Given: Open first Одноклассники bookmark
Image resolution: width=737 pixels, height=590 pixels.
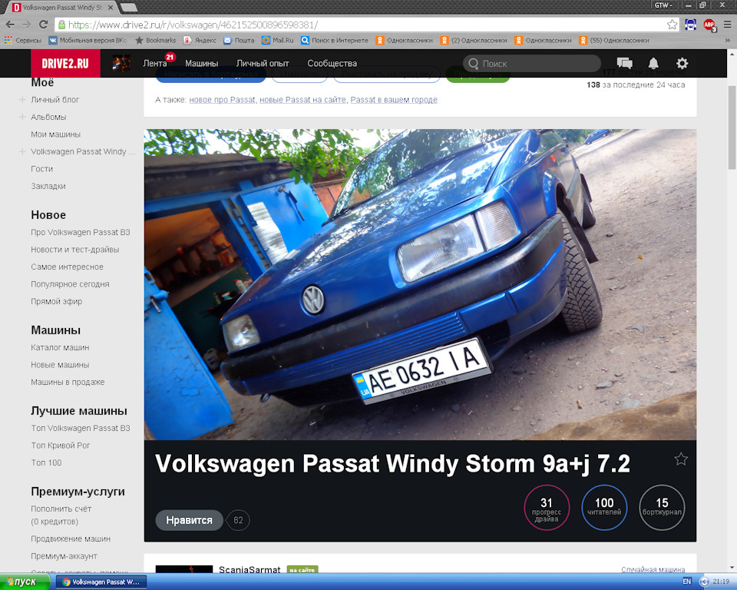Looking at the screenshot, I should (x=405, y=41).
